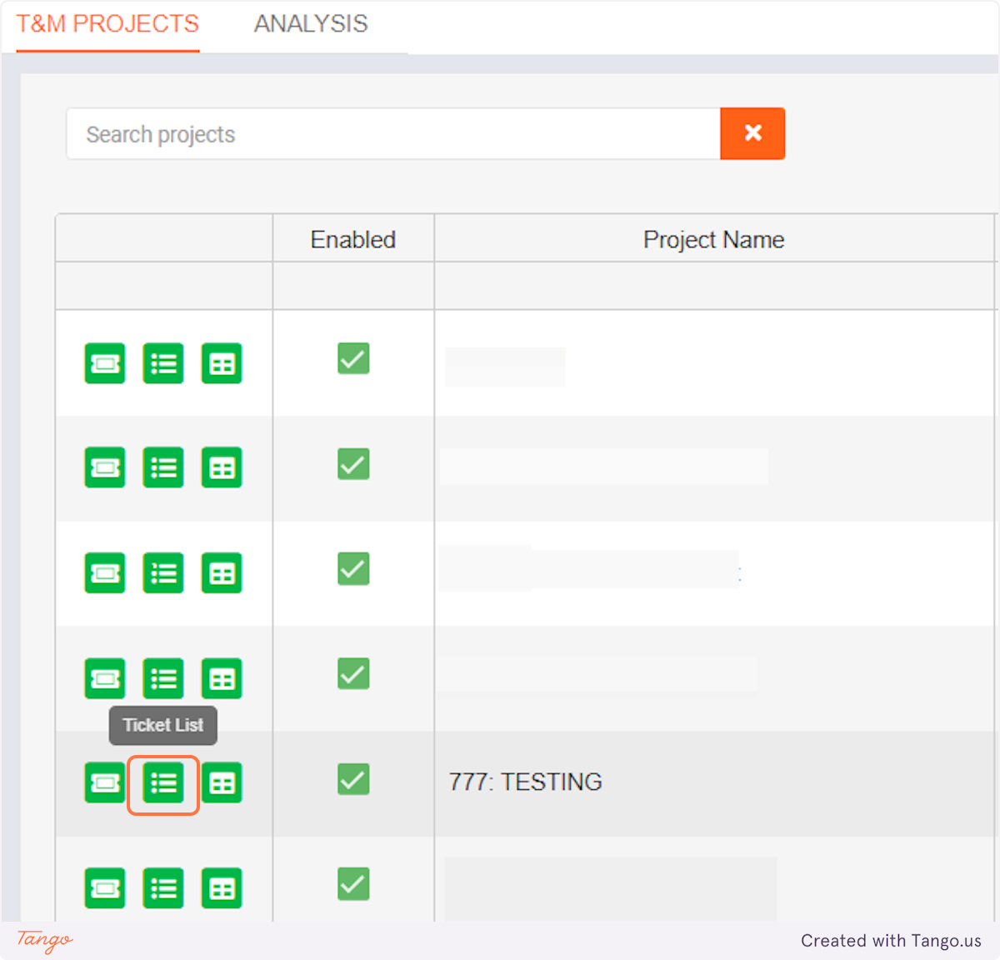
Task: Toggle Enabled checkbox in the row above 777: TESTING
Action: pyautogui.click(x=353, y=673)
